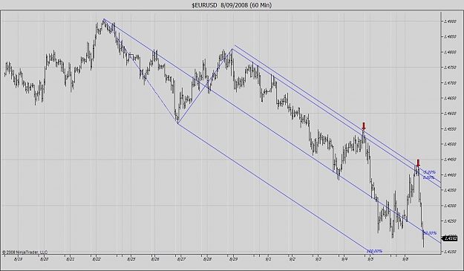Click the 8/22 date label
The image size is (464, 271).
(97, 259)
